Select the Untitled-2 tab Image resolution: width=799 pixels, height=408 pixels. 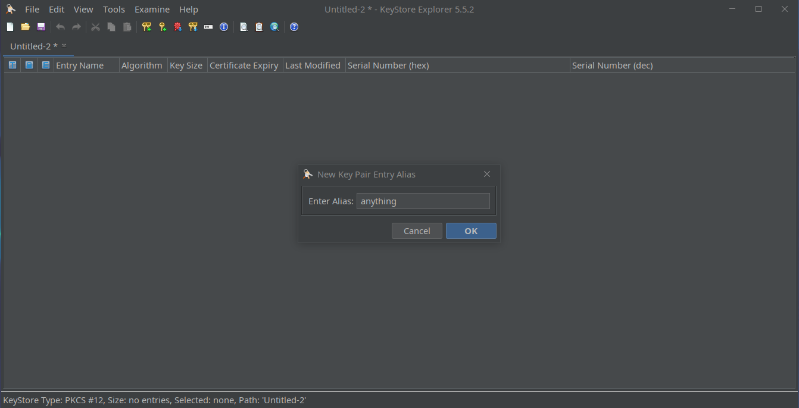coord(34,46)
